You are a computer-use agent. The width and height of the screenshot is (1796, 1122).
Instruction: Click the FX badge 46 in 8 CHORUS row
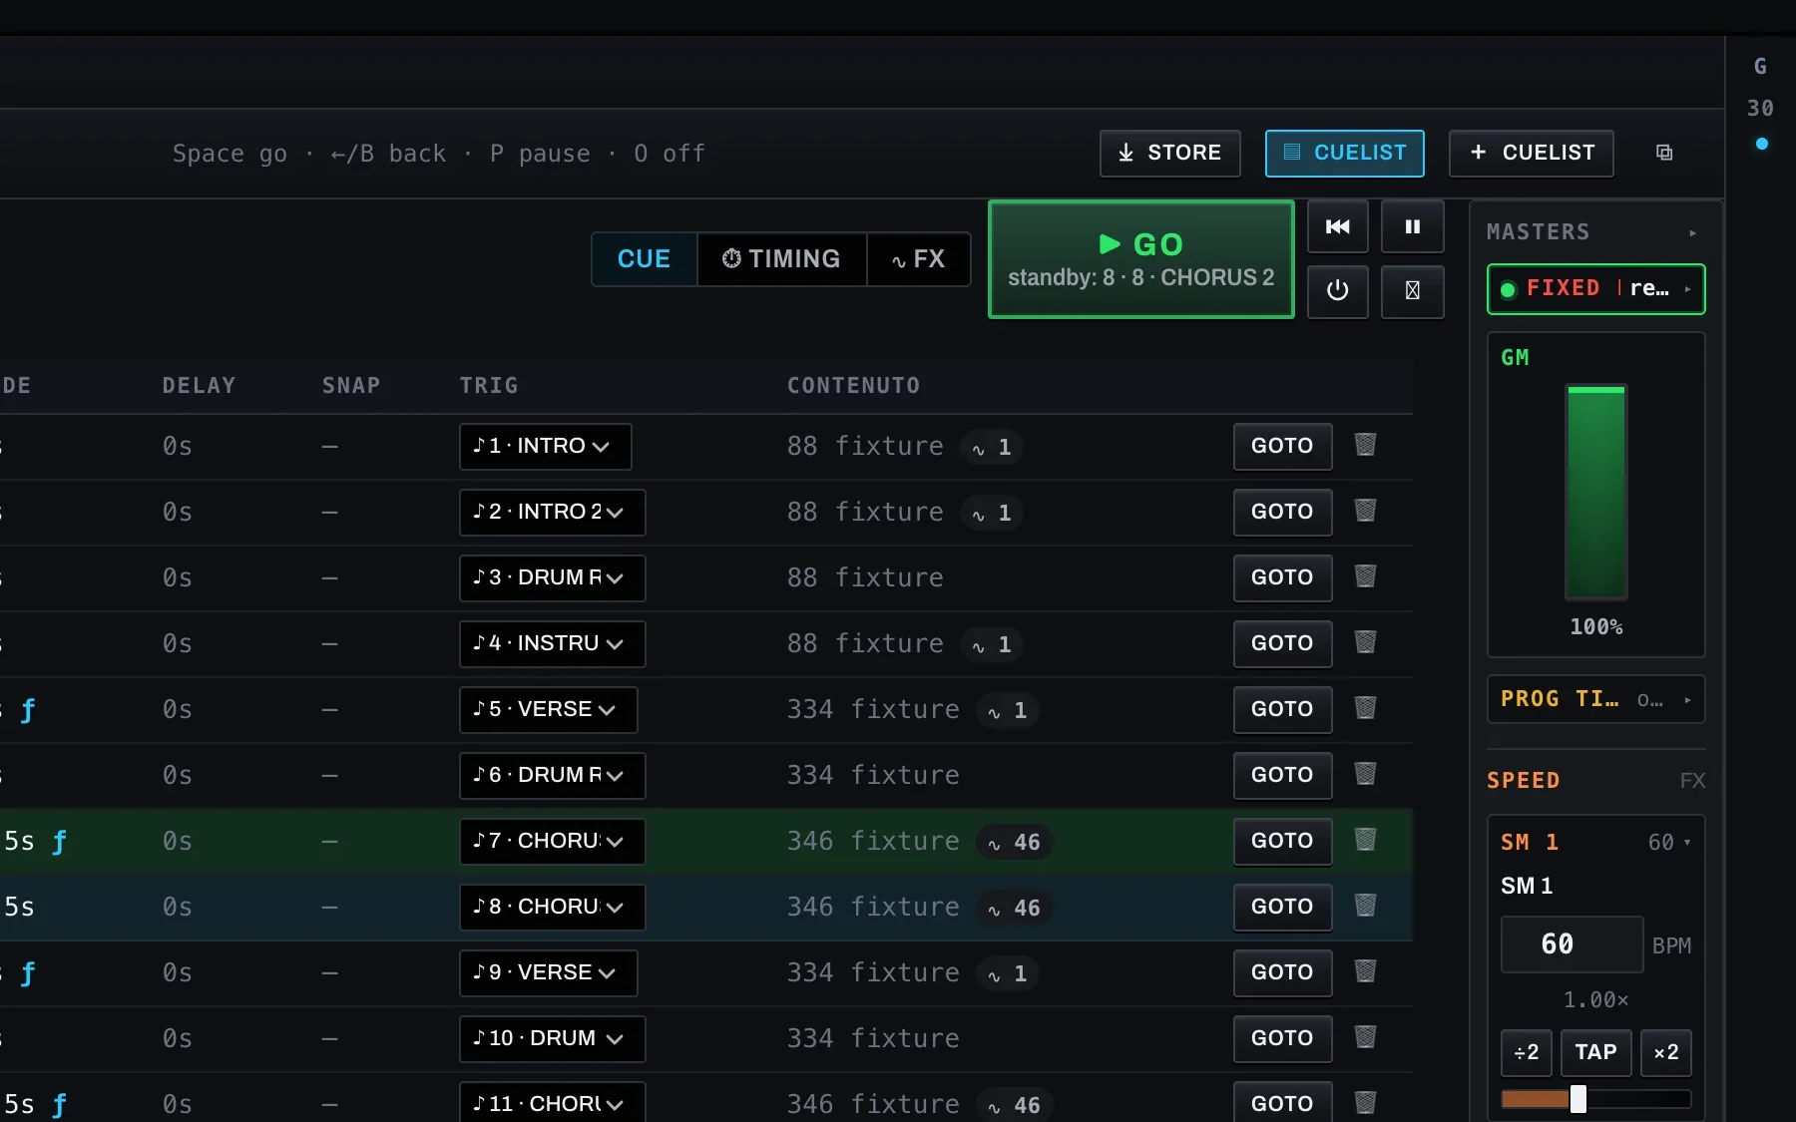1014,908
